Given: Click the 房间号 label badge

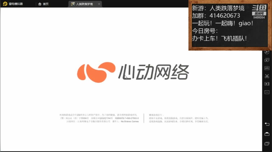Looking at the screenshot, I should coord(259,14).
